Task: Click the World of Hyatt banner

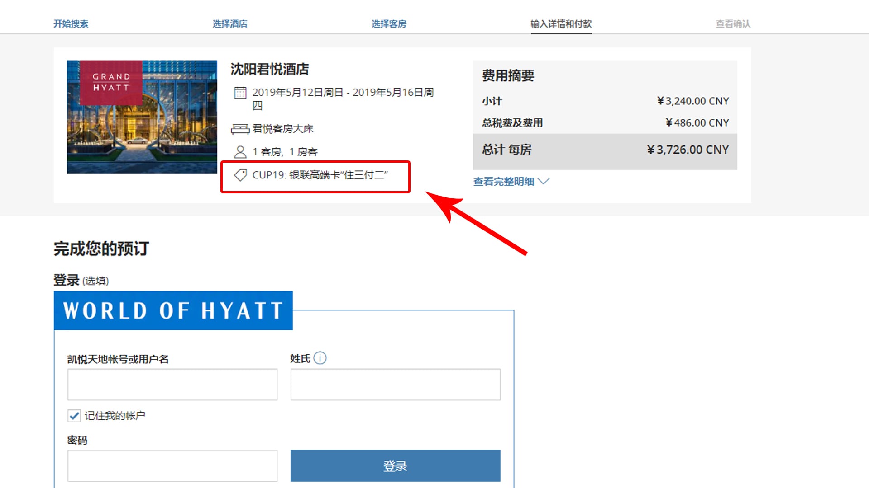Action: pos(173,310)
